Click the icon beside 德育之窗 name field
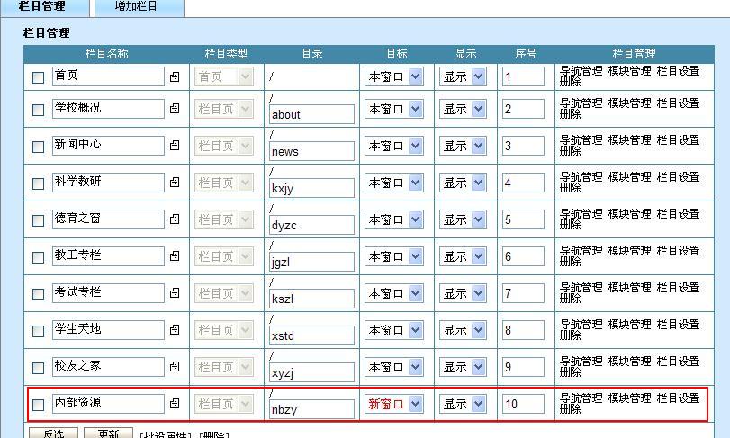The image size is (730, 438). (x=175, y=219)
